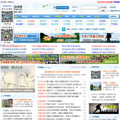120x120 pixels.
Task: Open the 公司团体 link
Action: [x=102, y=21]
